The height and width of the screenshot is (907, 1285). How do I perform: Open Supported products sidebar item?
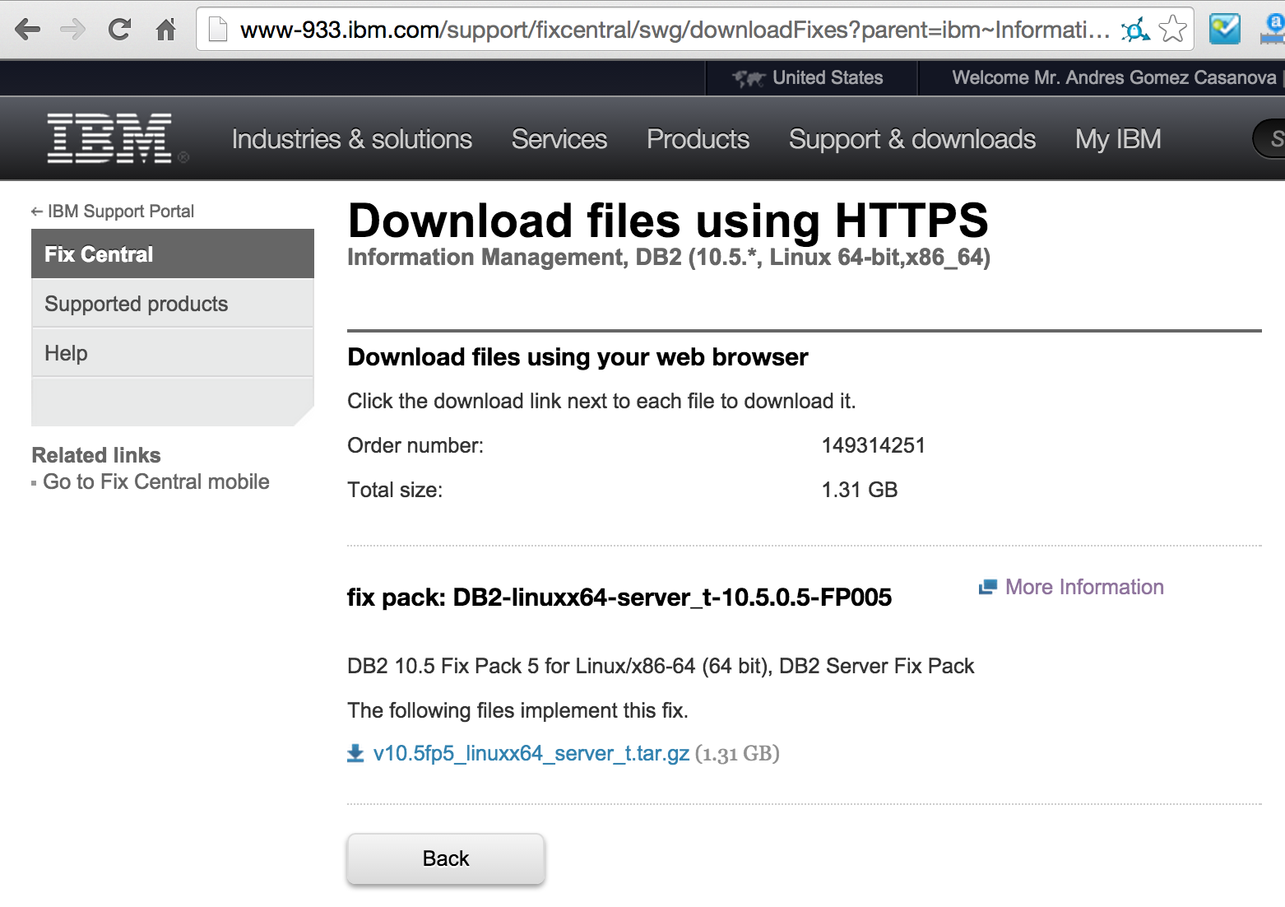[x=173, y=304]
